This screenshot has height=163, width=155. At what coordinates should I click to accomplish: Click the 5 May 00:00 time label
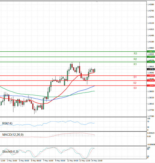[x=24, y=161]
